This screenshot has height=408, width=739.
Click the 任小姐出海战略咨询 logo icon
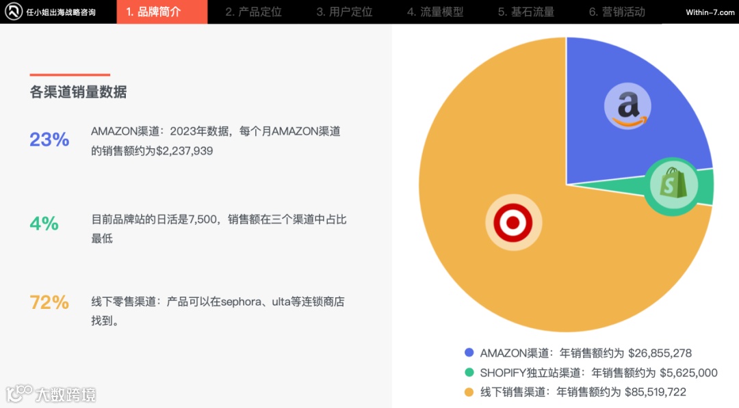pyautogui.click(x=14, y=11)
